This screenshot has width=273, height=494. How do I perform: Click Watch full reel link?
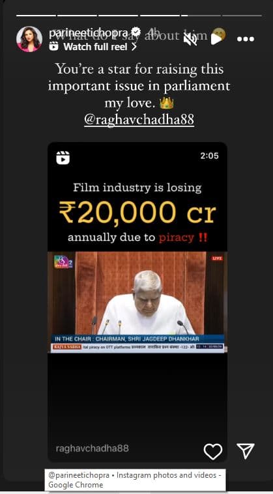[x=95, y=47]
